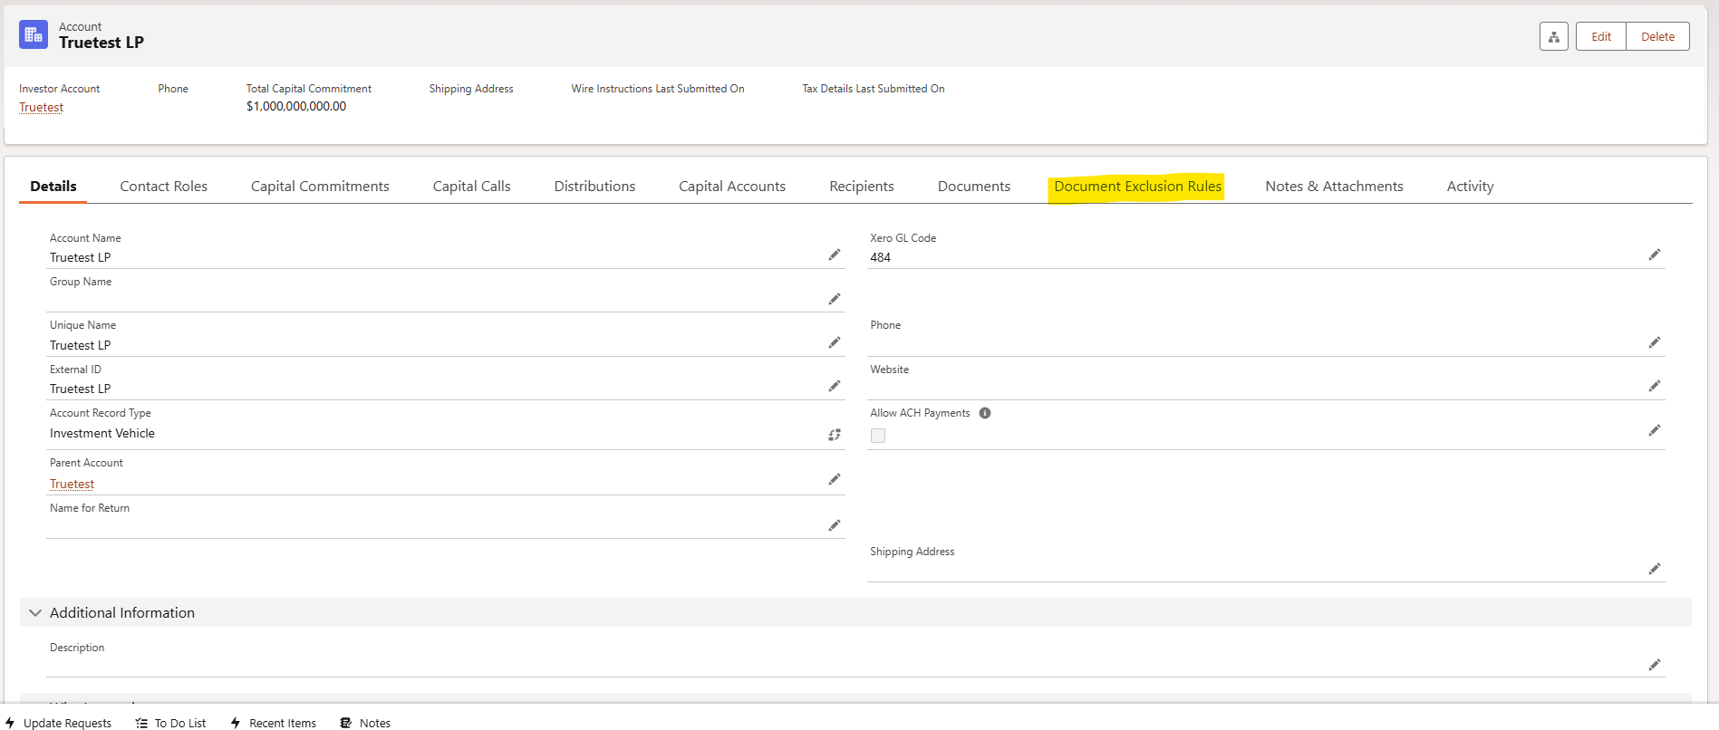This screenshot has height=730, width=1719.
Task: Open Notes & Attachments tab
Action: [1334, 186]
